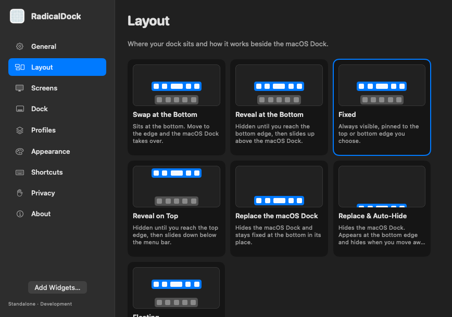Choose the Reveal at the Bottom title
The image size is (452, 317).
tap(269, 114)
